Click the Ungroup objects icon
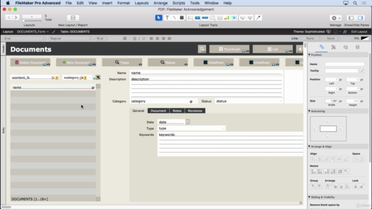Viewport: 372px width, 209px height. click(320, 186)
